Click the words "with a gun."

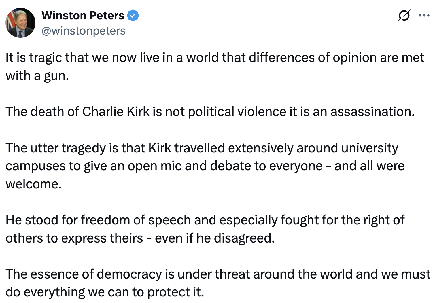coord(37,76)
